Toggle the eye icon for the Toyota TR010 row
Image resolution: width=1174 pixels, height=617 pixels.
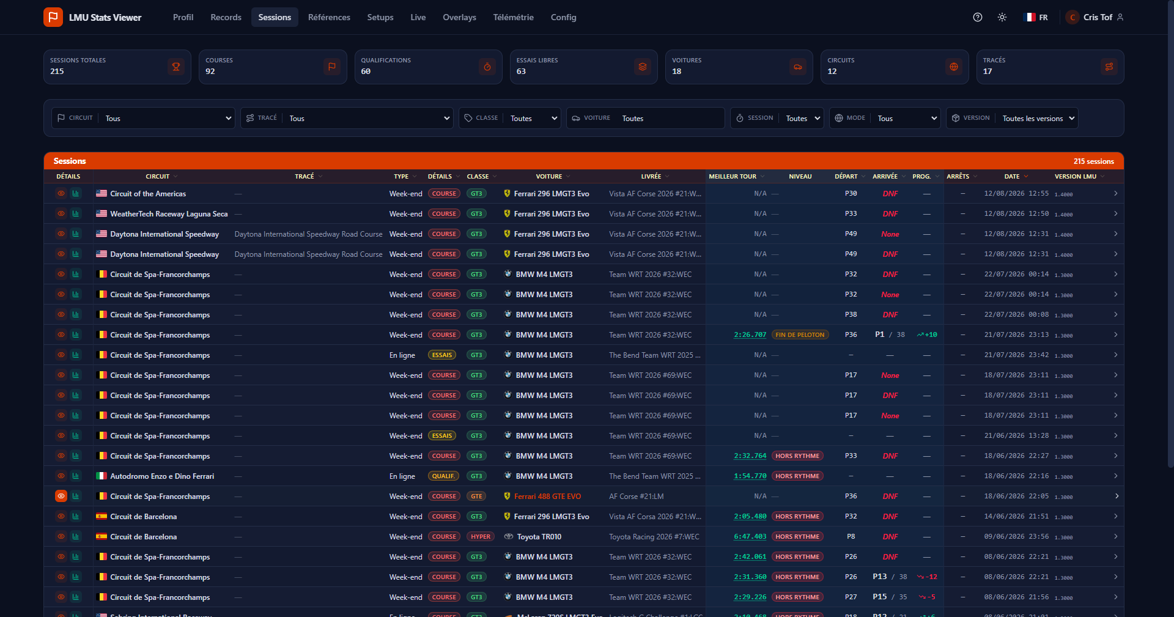pos(61,536)
